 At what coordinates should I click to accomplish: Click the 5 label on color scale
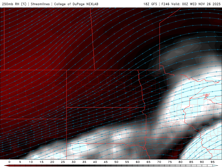(x=20, y=162)
